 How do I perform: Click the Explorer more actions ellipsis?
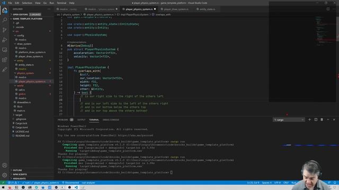point(49,9)
